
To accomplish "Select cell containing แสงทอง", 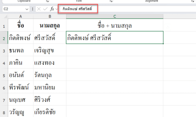I will (x=50, y=62).
